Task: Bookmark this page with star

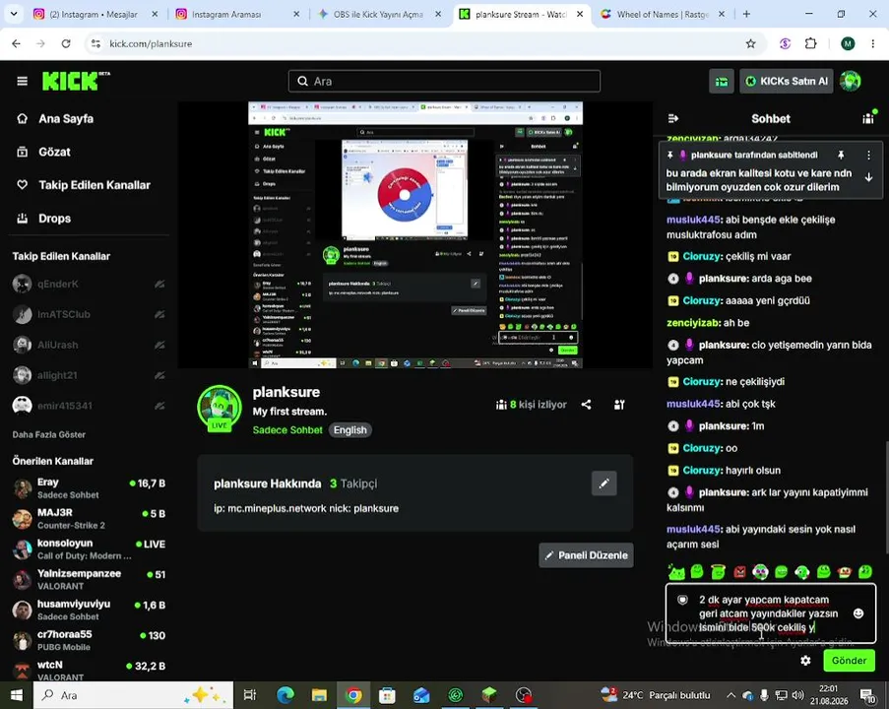Action: pos(750,43)
